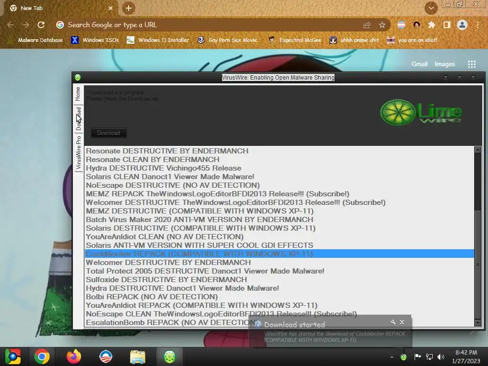
Task: Select MEMZ REPACK TheWindowsLogoEditorBFDI2013 entry
Action: click(279, 194)
